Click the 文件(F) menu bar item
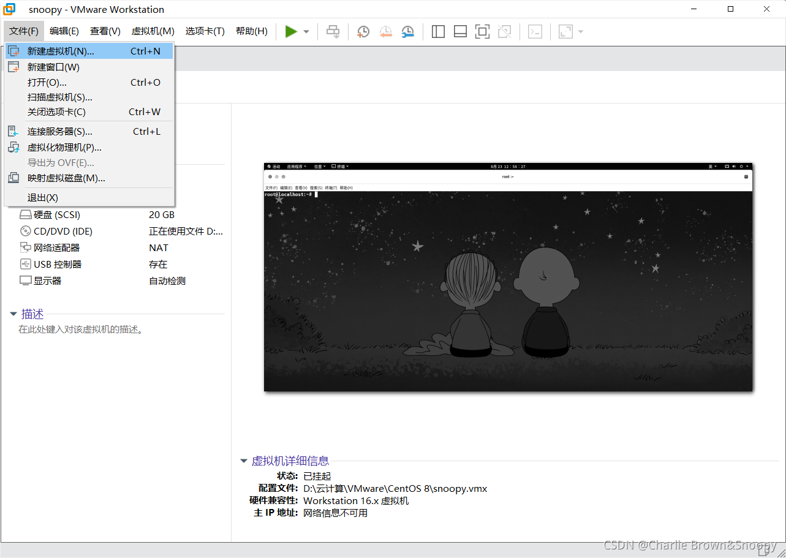 point(24,31)
